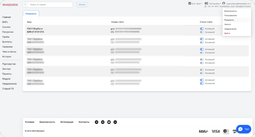Focus the Поиск search input field
This screenshot has height=137, width=255.
click(x=50, y=5)
